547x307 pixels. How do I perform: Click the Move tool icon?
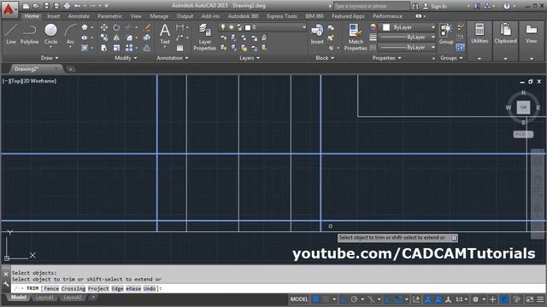(x=104, y=27)
